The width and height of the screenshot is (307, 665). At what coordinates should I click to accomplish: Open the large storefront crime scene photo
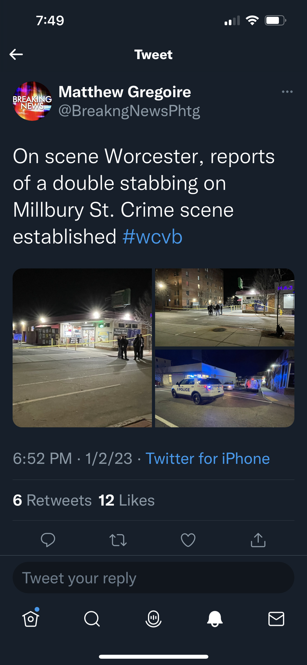pyautogui.click(x=82, y=347)
